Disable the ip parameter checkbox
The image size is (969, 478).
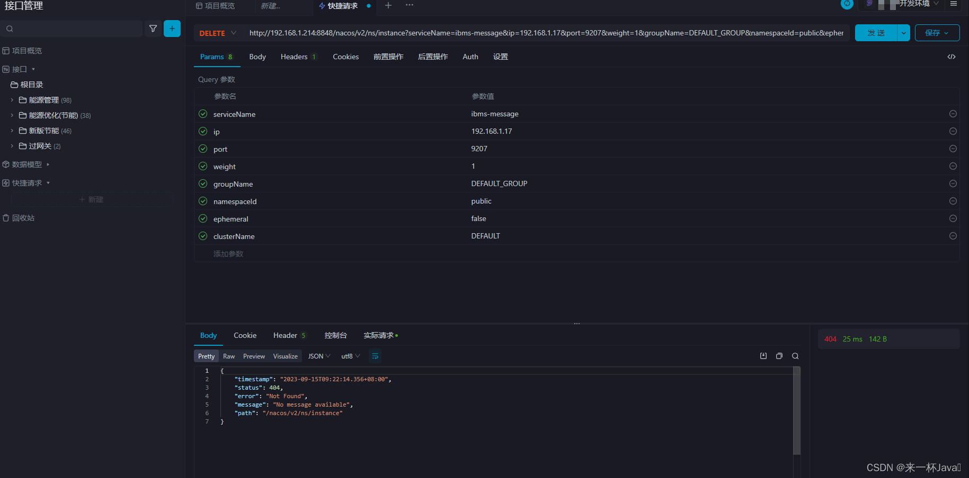(x=203, y=131)
